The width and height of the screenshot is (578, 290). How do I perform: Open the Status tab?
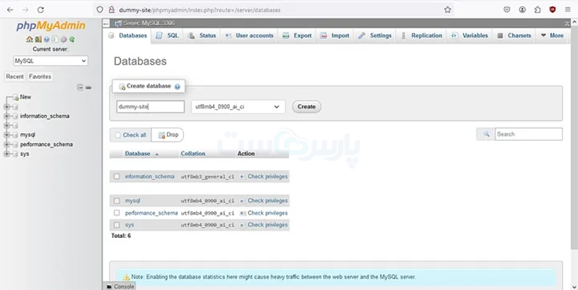click(x=202, y=36)
